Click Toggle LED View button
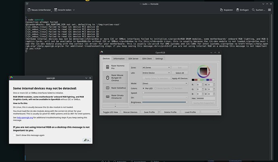This screenshot has width=278, height=162. 110,112
